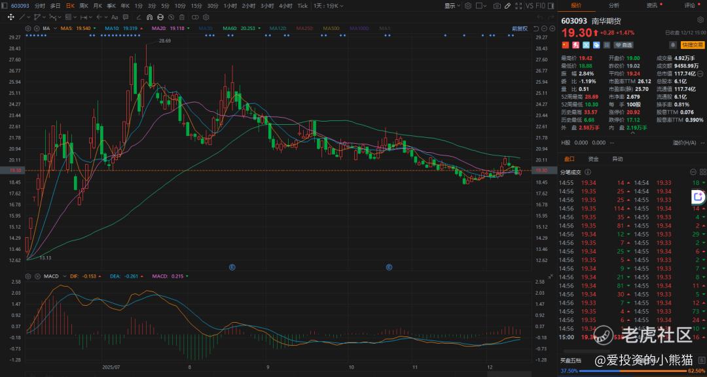Expand 总市值 more options ellipsis
Screen dimensions: 707x377
700,73
